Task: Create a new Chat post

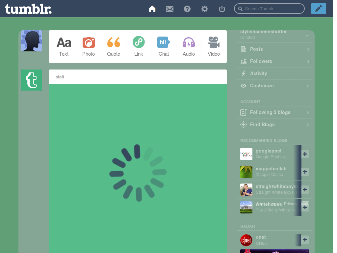Action: [x=164, y=47]
